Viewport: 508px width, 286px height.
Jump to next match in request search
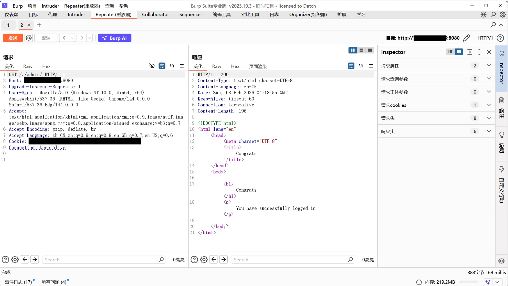[35, 260]
